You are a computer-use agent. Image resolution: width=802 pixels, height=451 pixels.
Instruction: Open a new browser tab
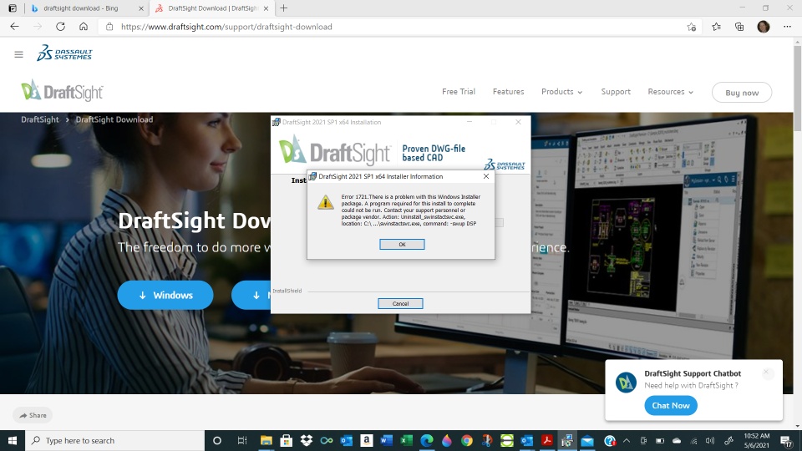click(x=283, y=8)
